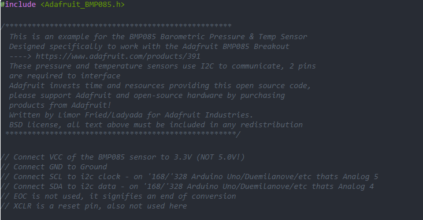Click 'Connect GND to Ground' comment
The image size is (423, 220).
pyautogui.click(x=60, y=167)
